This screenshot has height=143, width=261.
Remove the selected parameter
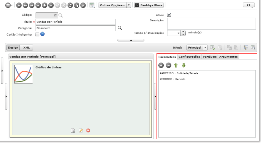click(168, 65)
